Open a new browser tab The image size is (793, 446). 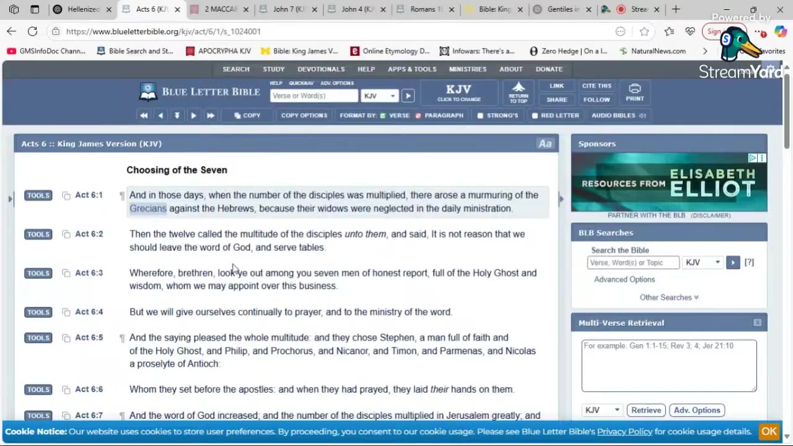click(x=676, y=9)
